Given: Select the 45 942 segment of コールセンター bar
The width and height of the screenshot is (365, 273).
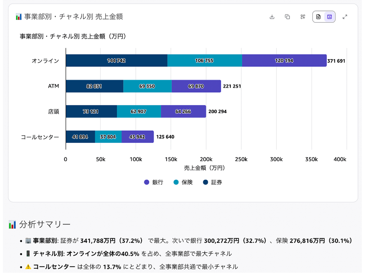Looking at the screenshot, I should click(x=138, y=137).
